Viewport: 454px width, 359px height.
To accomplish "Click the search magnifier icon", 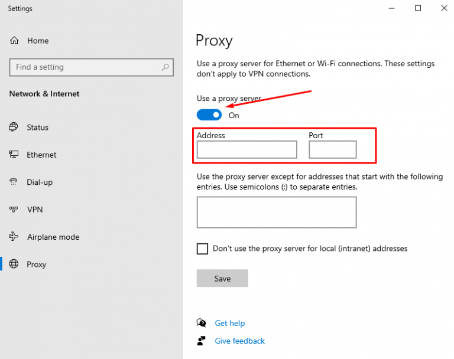I will click(165, 67).
